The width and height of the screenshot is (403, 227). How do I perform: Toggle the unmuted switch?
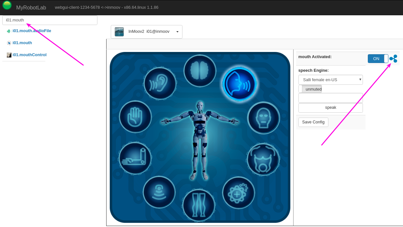(x=310, y=89)
